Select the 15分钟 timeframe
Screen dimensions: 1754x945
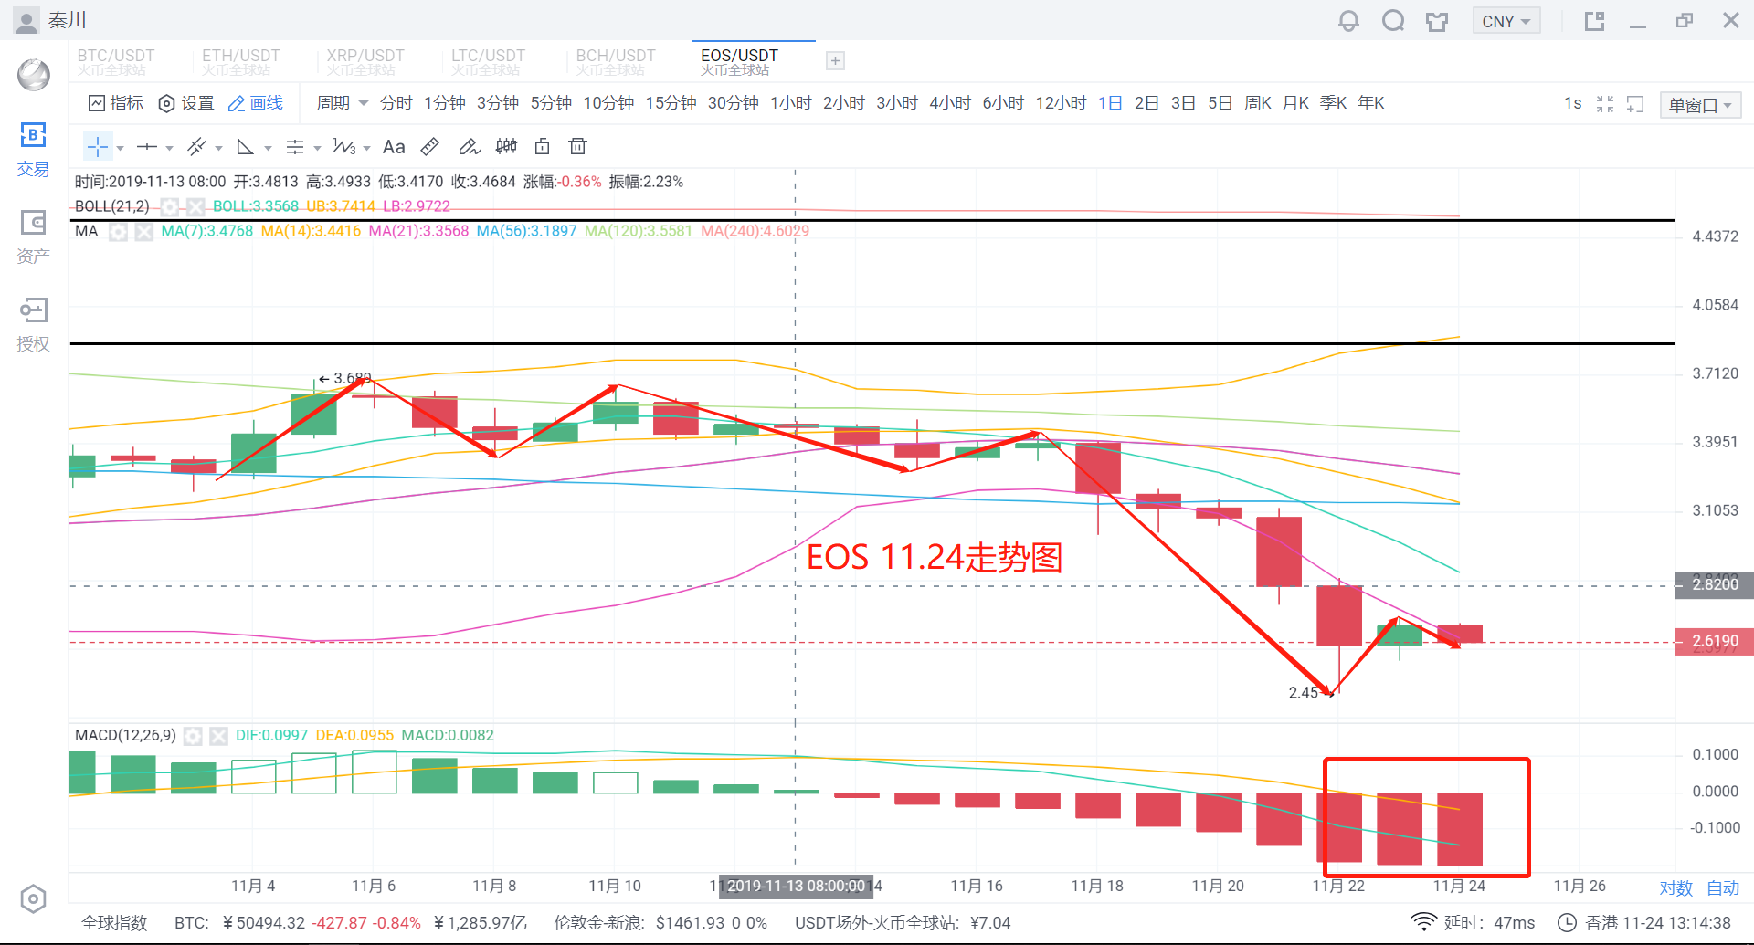[671, 103]
